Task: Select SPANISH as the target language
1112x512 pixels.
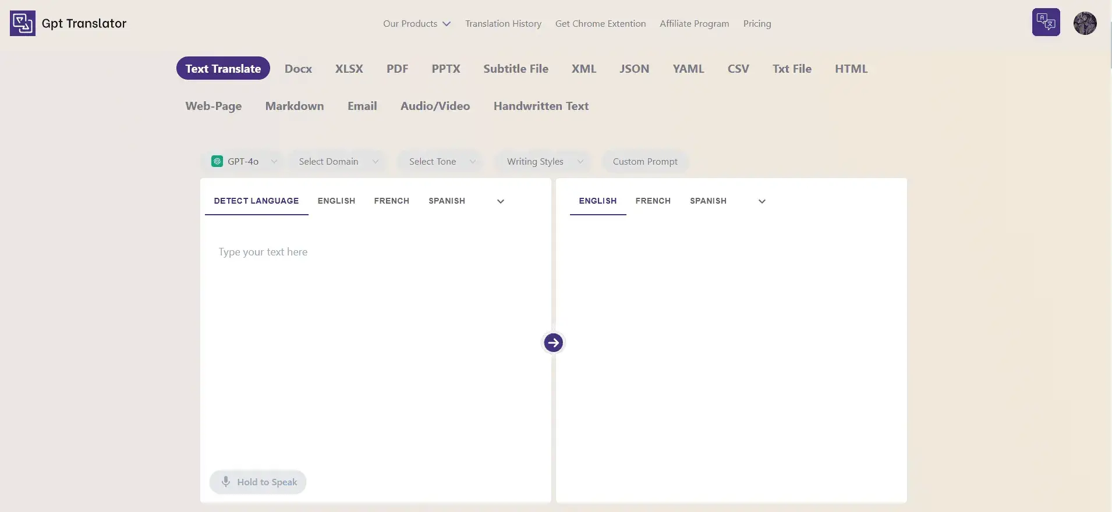Action: 708,201
